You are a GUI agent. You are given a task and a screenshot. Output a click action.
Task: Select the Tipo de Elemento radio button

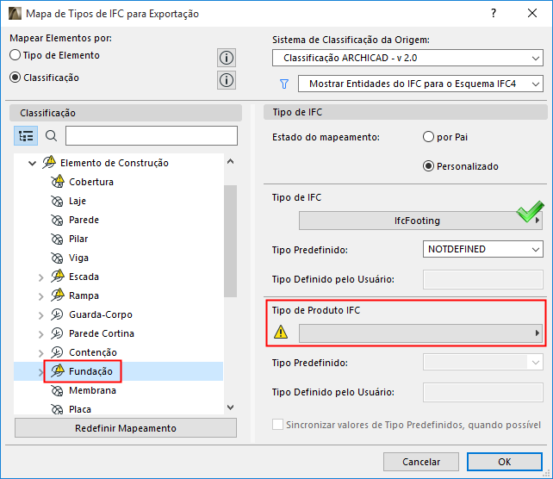pyautogui.click(x=15, y=55)
